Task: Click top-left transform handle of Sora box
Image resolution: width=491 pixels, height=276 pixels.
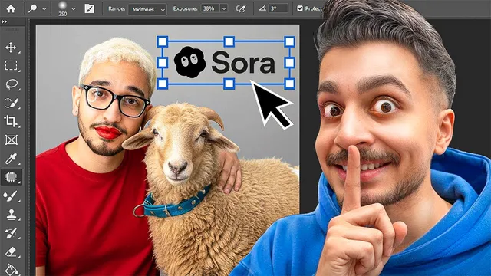Action: tap(163, 41)
